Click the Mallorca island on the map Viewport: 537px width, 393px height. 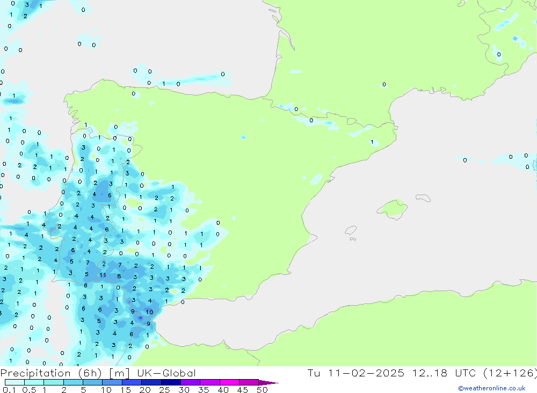point(393,209)
